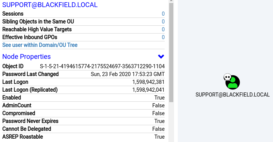Viewport: 273px width, 142px height.
Task: Click the Password Last Changed date value
Action: click(128, 74)
